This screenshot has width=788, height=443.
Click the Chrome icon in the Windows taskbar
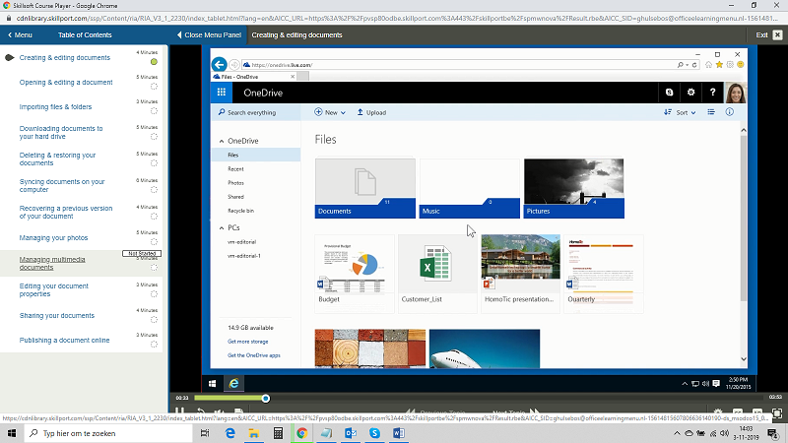point(302,433)
